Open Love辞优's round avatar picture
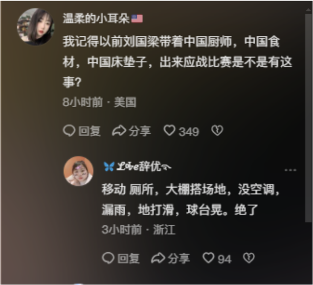The height and width of the screenshot is (285, 313). (x=78, y=171)
